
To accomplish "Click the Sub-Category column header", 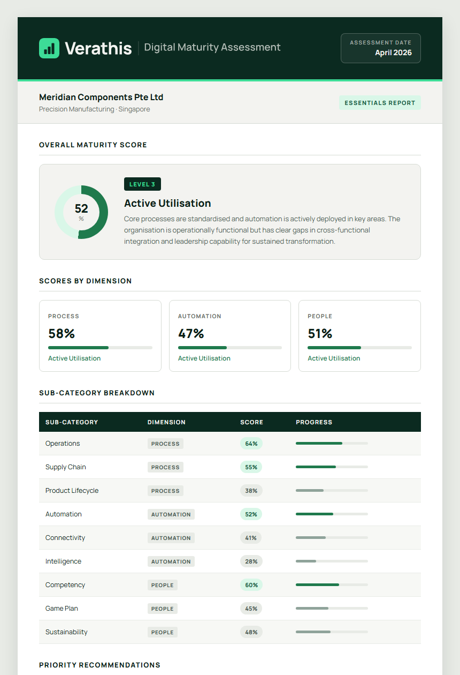I will 72,422.
